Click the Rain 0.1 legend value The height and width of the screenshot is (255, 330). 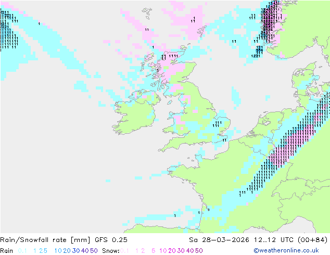coord(22,251)
